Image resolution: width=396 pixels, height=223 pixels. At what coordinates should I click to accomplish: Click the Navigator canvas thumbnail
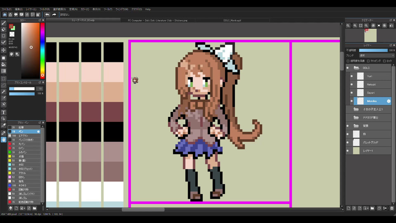point(370,36)
